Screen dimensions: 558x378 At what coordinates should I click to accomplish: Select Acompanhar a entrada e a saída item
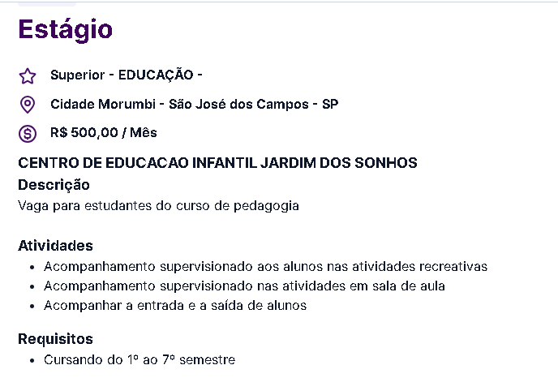[175, 306]
